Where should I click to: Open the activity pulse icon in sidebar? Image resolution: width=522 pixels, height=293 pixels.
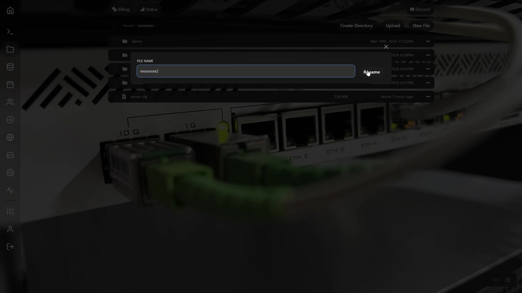10,190
